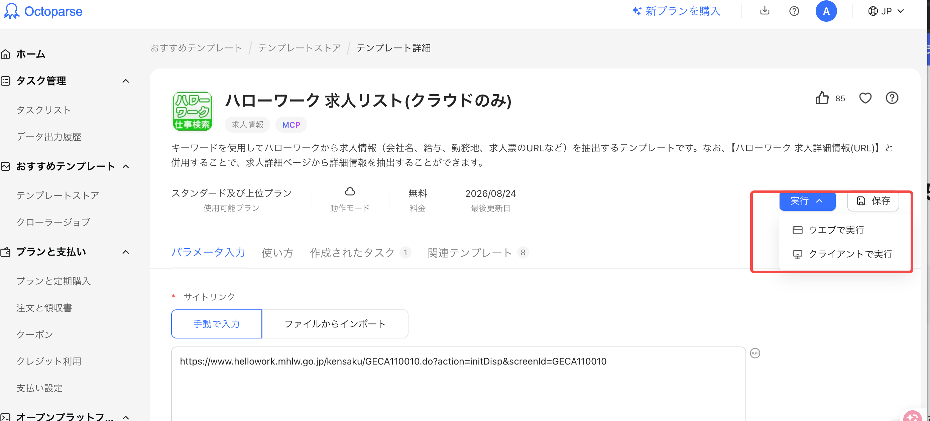Switch to パラメータ入力 tab

[208, 252]
